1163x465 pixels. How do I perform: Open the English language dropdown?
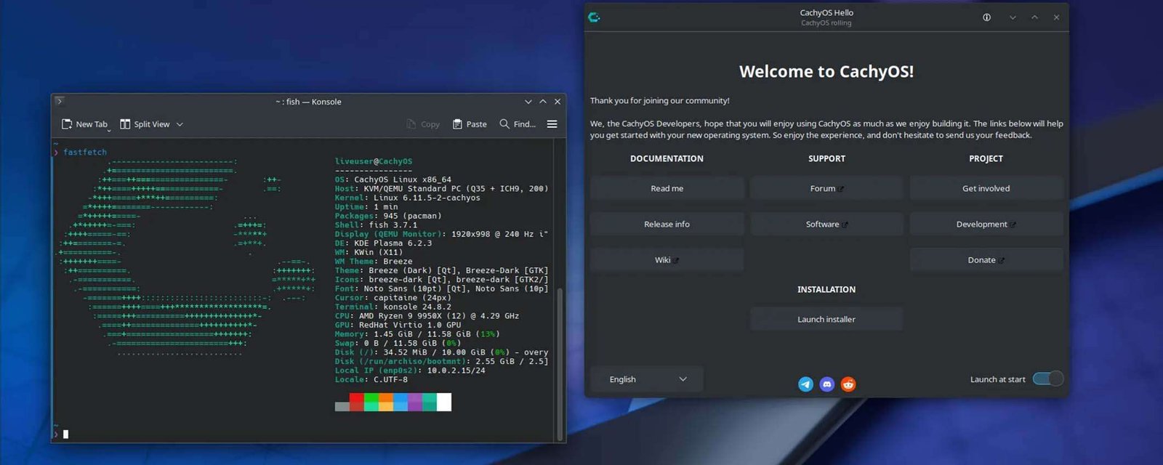coord(646,379)
